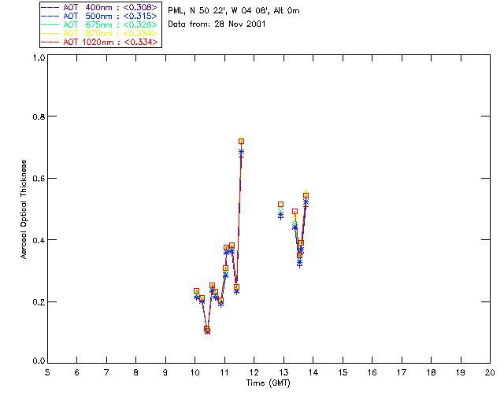Click the y-axis tick label 0.4

[x=39, y=240]
